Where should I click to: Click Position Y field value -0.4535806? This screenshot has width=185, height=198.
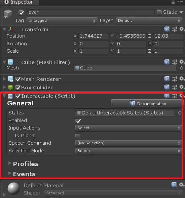pyautogui.click(x=131, y=36)
